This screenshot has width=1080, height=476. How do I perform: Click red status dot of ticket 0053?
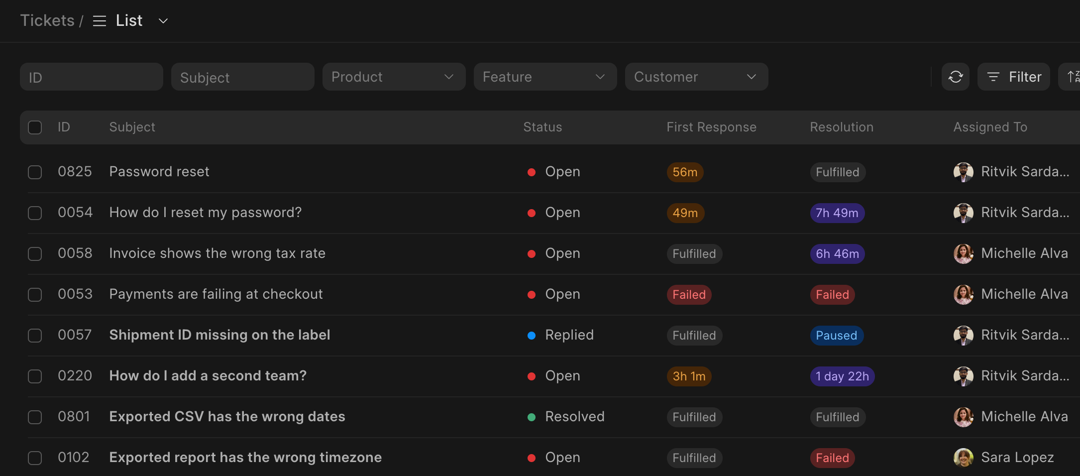tap(531, 295)
